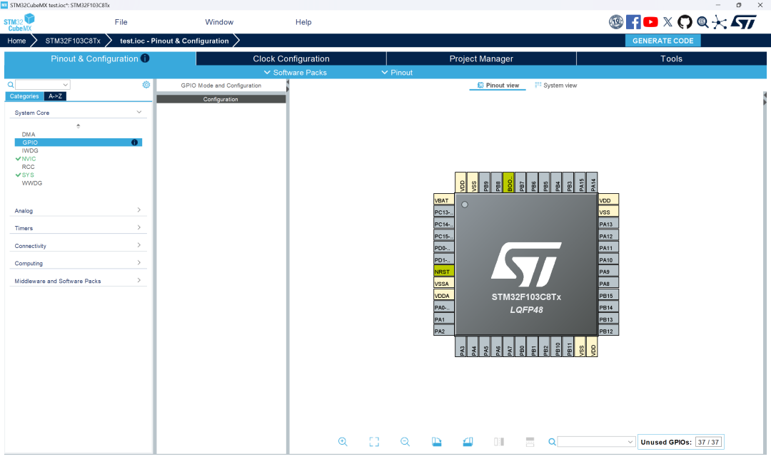771x459 pixels.
Task: Click the fit-to-screen pinout icon
Action: click(x=374, y=442)
